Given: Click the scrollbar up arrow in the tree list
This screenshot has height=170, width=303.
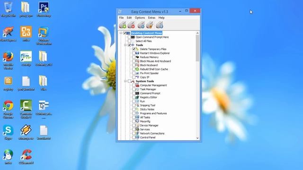Looking at the screenshot, I should coord(197,33).
